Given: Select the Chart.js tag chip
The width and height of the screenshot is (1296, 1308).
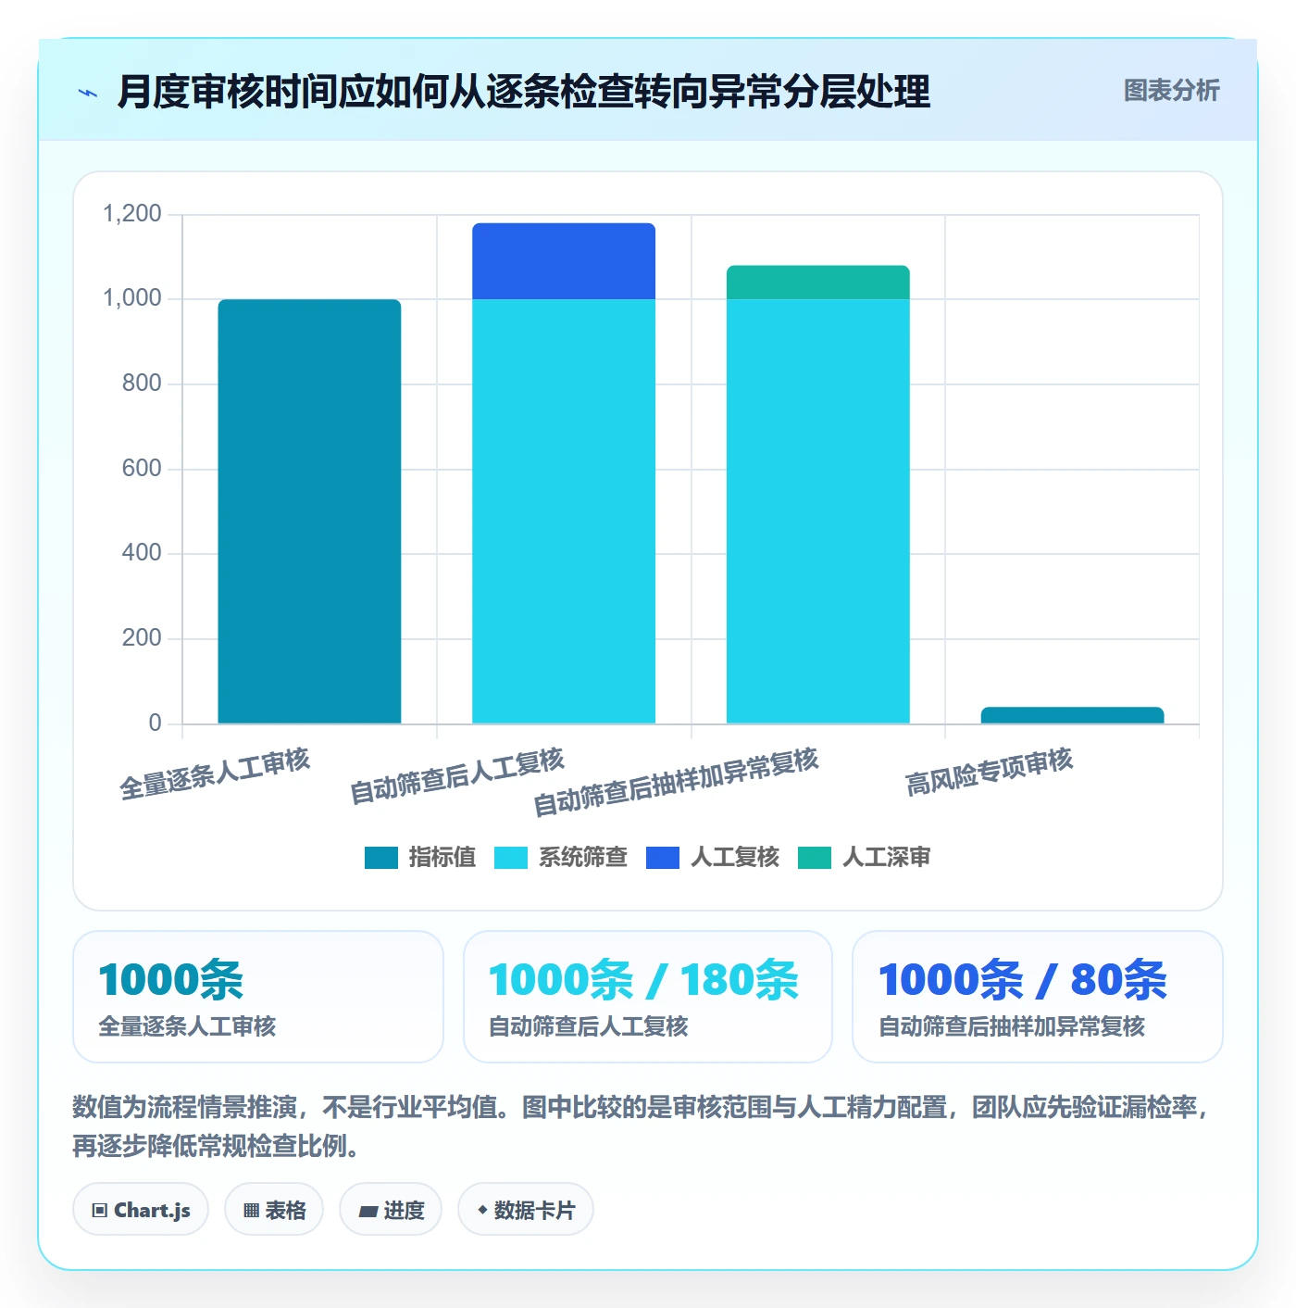Looking at the screenshot, I should 141,1210.
